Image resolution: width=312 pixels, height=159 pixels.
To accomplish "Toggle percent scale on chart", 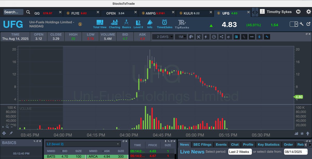I will point(244,37).
